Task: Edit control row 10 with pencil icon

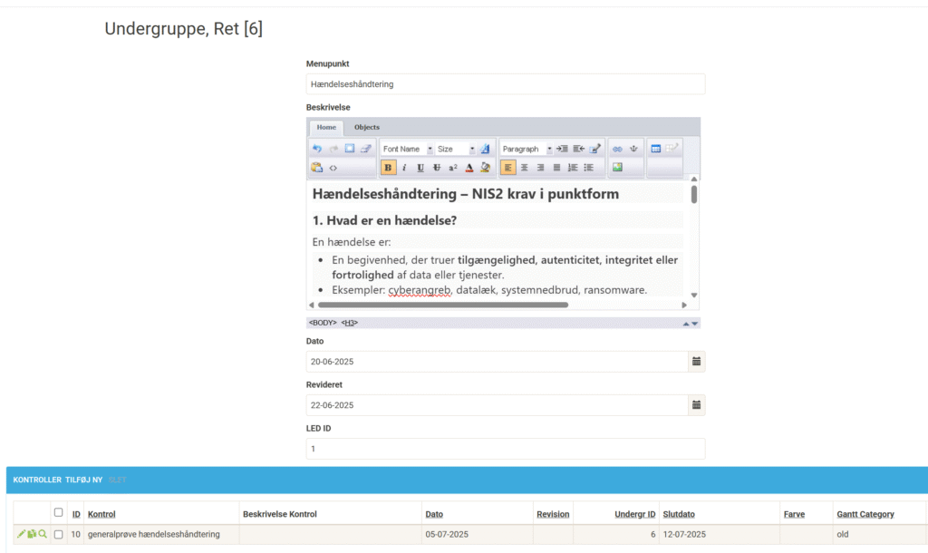Action: coord(21,535)
